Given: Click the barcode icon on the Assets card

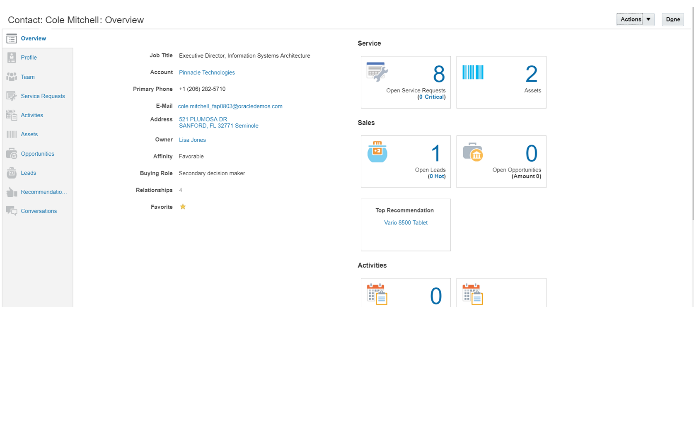Looking at the screenshot, I should (x=473, y=72).
